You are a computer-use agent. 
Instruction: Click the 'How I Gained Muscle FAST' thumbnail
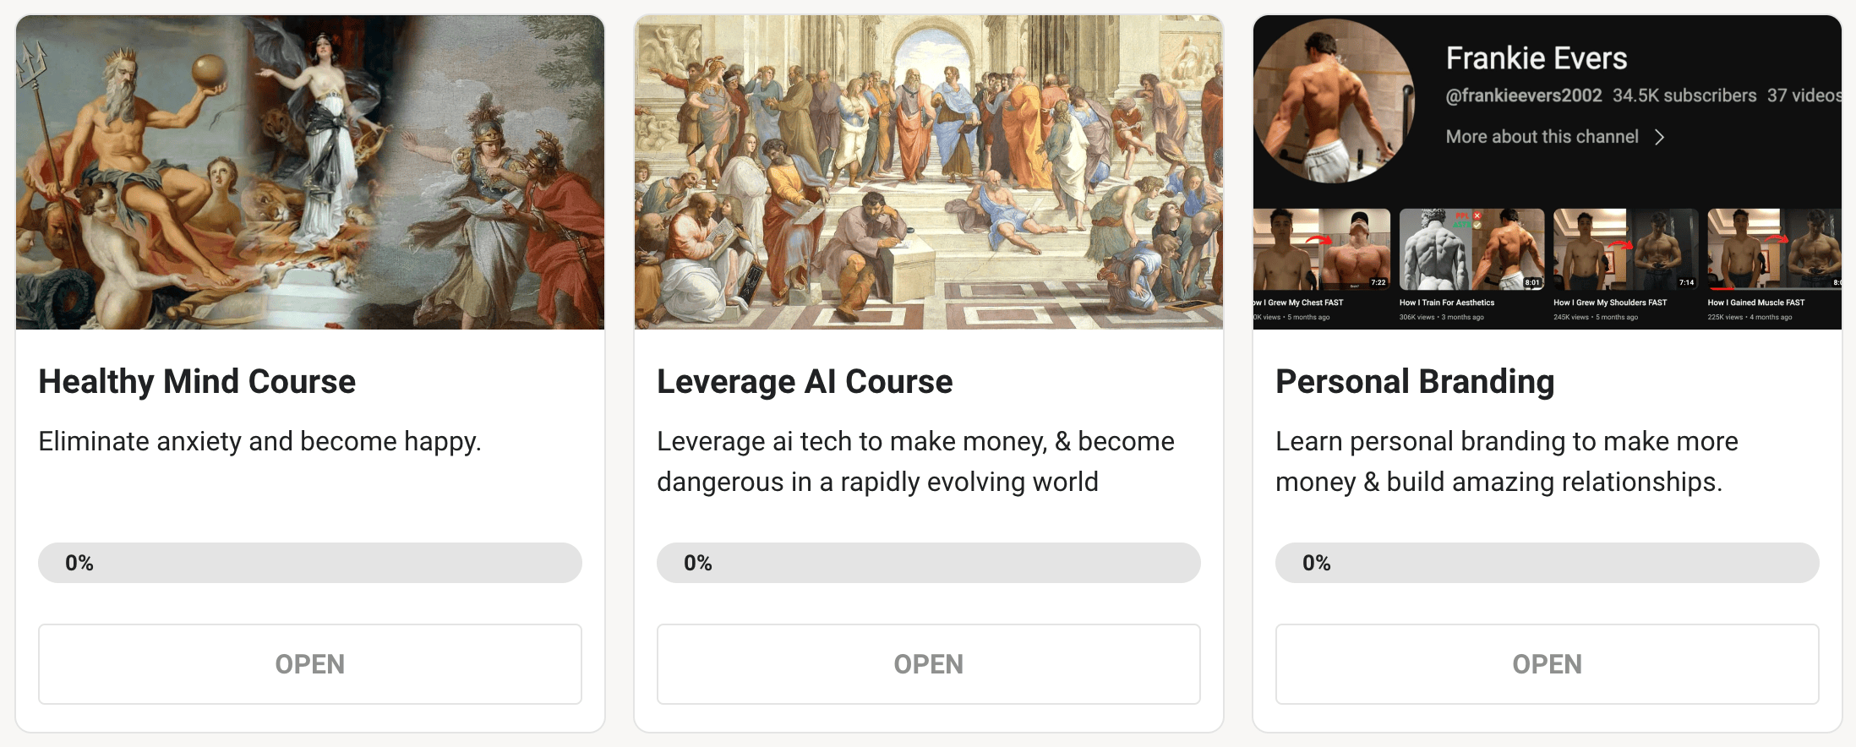click(1773, 250)
